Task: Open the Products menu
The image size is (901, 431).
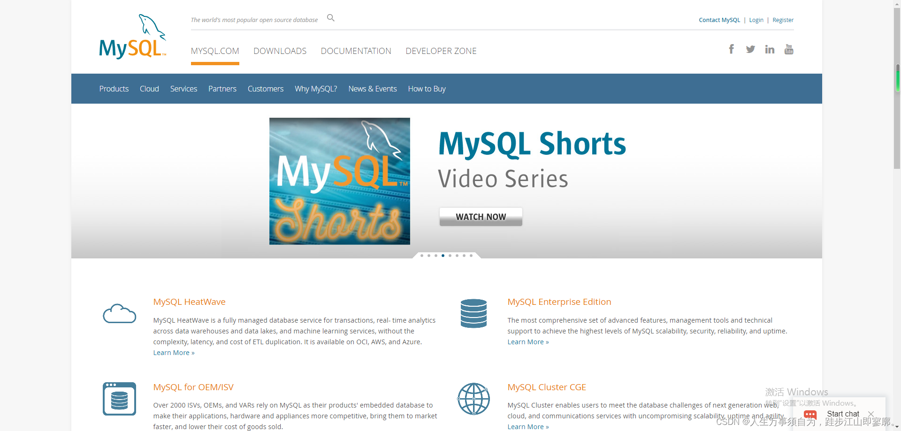Action: (x=114, y=89)
